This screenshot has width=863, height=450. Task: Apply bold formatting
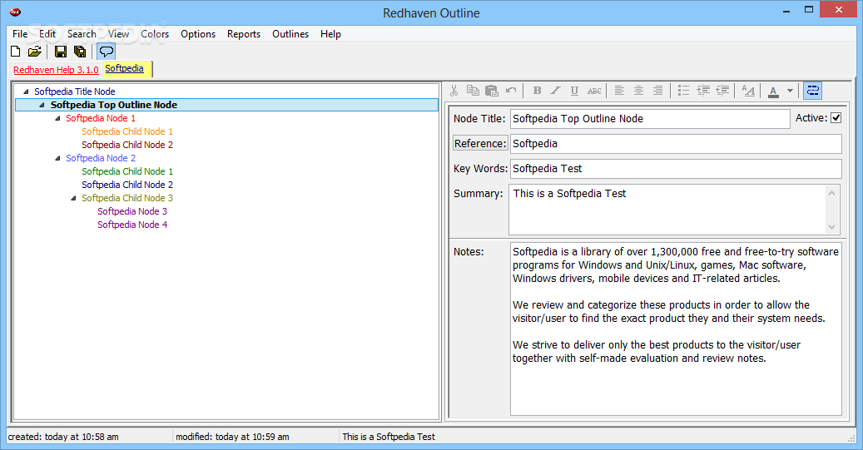[x=537, y=91]
